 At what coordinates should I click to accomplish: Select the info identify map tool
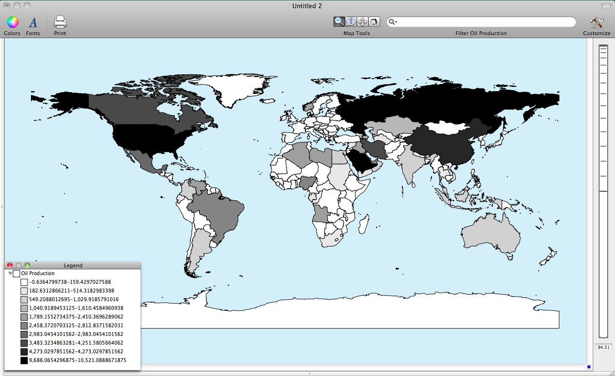[x=351, y=22]
